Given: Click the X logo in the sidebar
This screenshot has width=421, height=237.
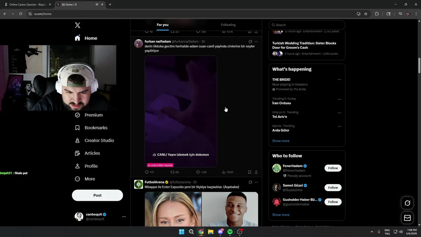Looking at the screenshot, I should pos(78,25).
